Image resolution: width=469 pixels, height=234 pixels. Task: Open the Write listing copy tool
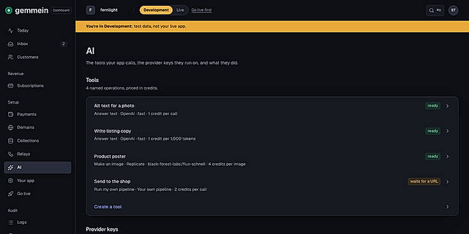[x=272, y=135]
